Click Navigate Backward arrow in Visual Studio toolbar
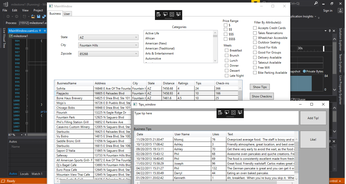This screenshot has width=346, height=184. [8, 16]
